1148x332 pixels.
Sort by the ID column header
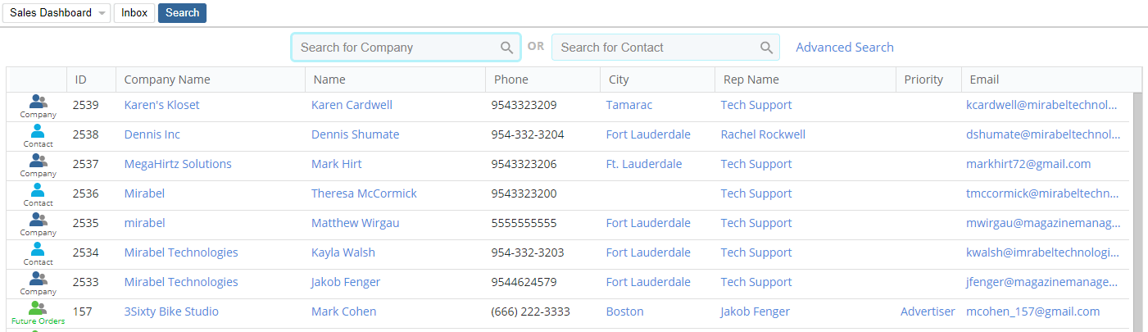(80, 80)
